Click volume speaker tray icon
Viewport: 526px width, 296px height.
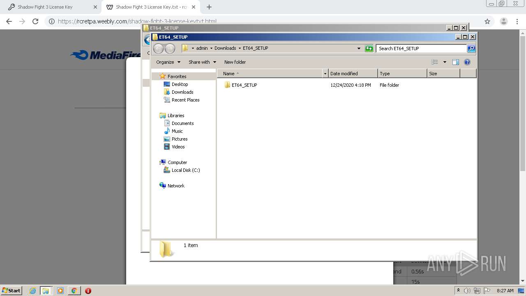point(467,291)
